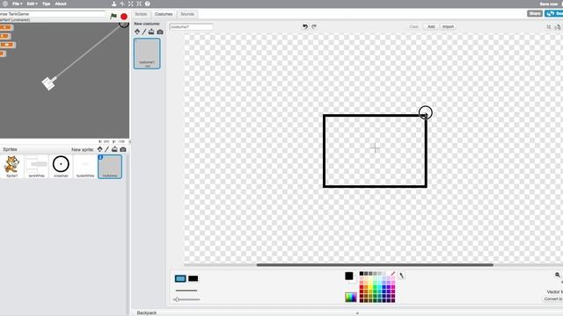Click the green flag to start
The image size is (563, 316).
point(113,16)
